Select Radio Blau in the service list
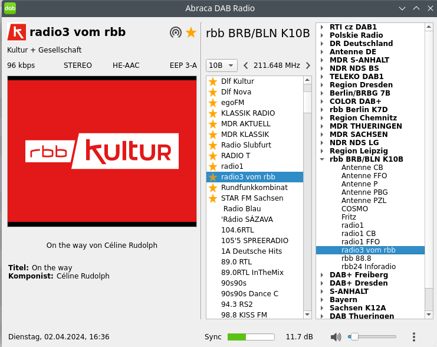 (242, 209)
